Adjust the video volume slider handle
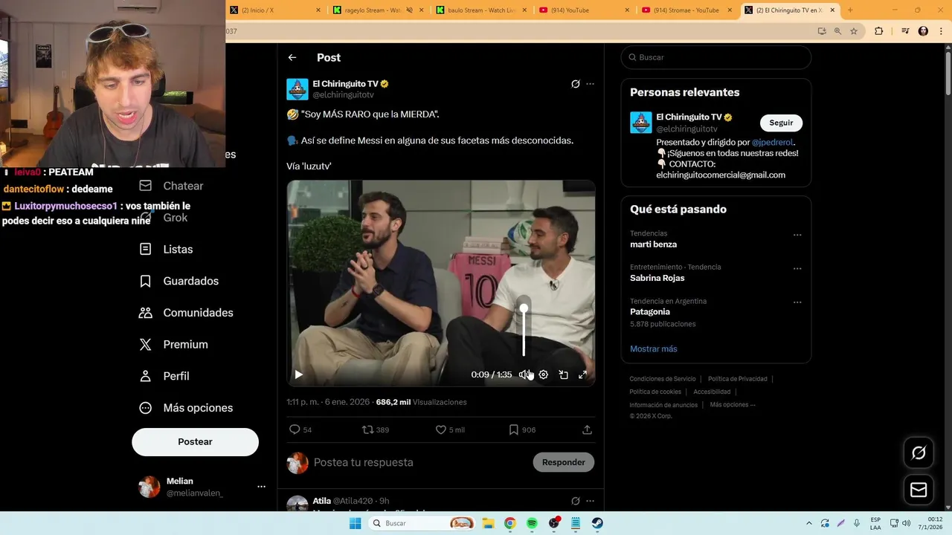 524,308
